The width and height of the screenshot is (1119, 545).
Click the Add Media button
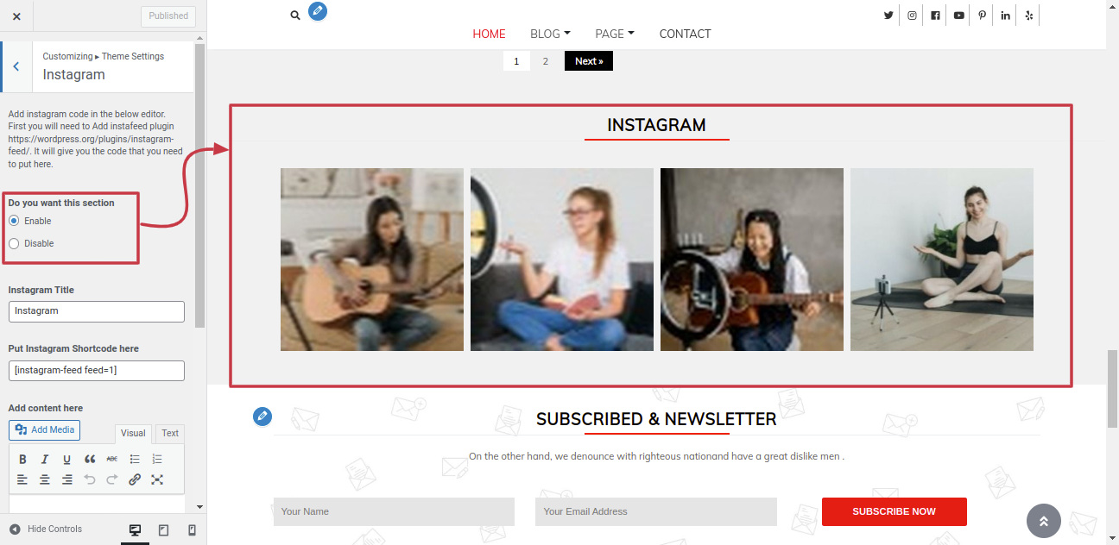point(45,430)
